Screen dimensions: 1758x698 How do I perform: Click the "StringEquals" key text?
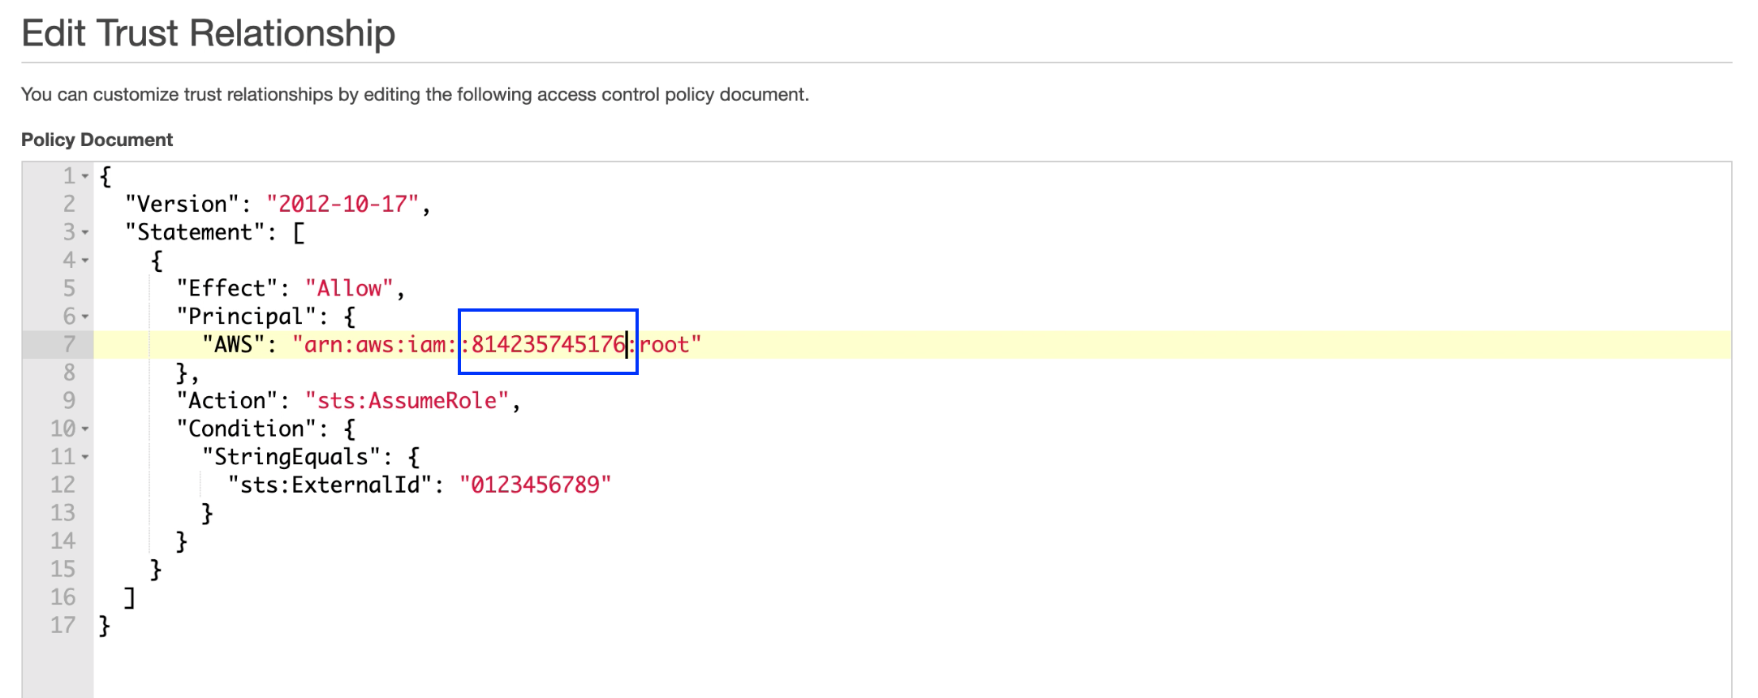coord(291,456)
